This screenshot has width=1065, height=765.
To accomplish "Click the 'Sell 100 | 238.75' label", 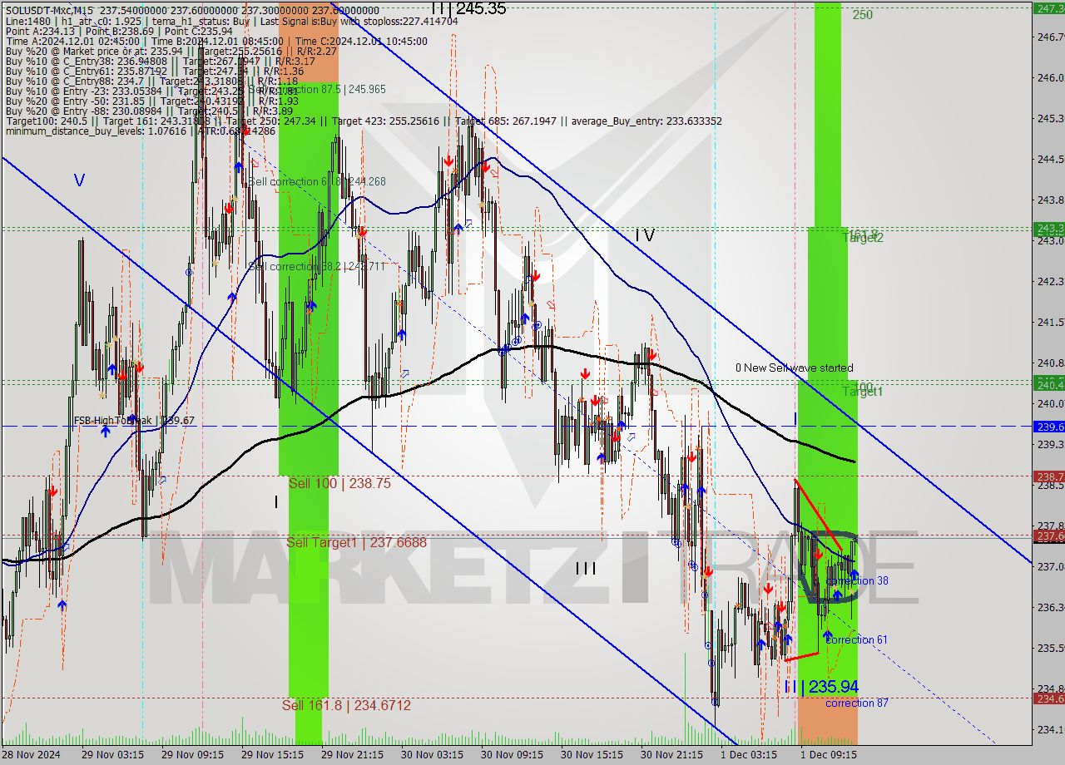I will click(339, 483).
